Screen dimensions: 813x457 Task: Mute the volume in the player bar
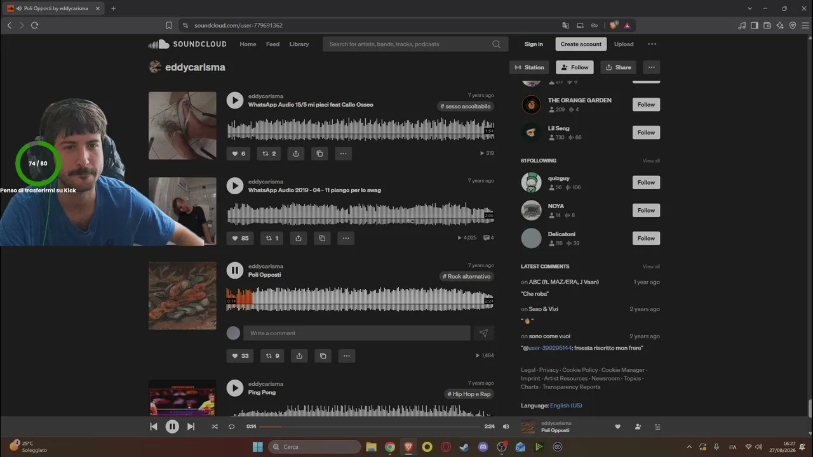coord(506,427)
